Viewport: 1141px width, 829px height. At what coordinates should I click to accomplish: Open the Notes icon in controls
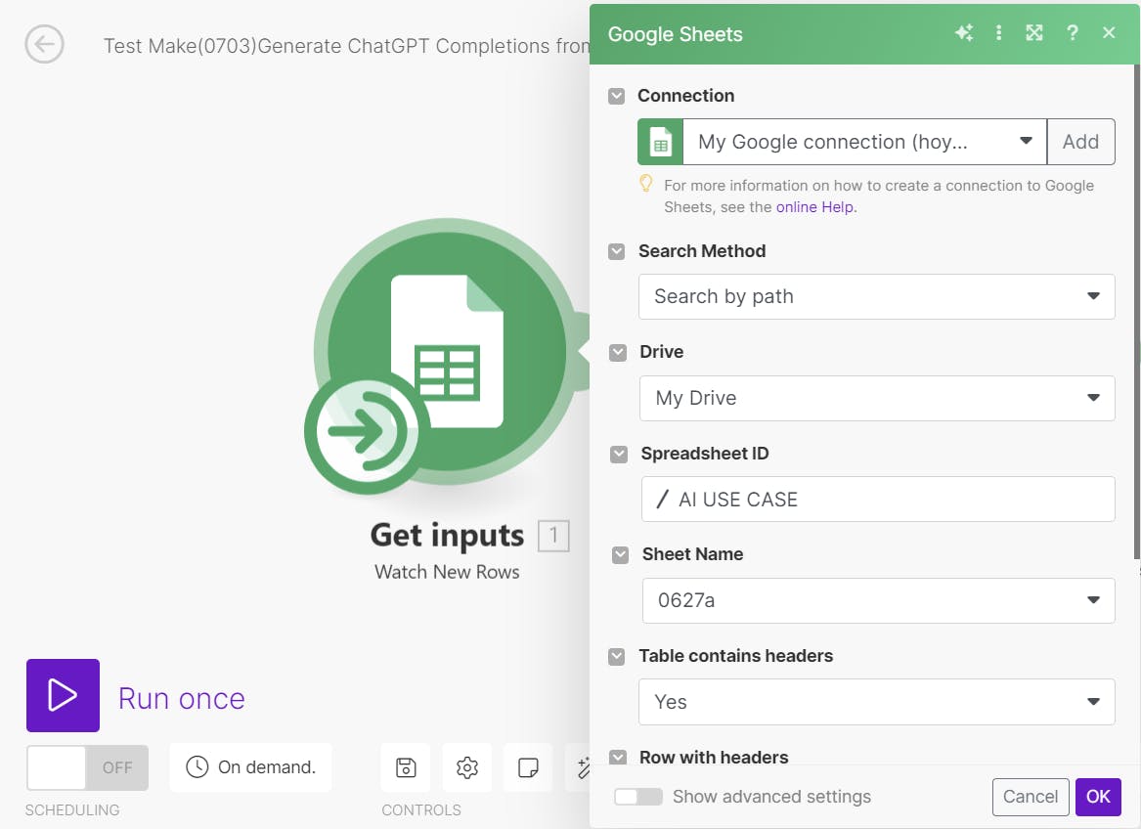(528, 767)
